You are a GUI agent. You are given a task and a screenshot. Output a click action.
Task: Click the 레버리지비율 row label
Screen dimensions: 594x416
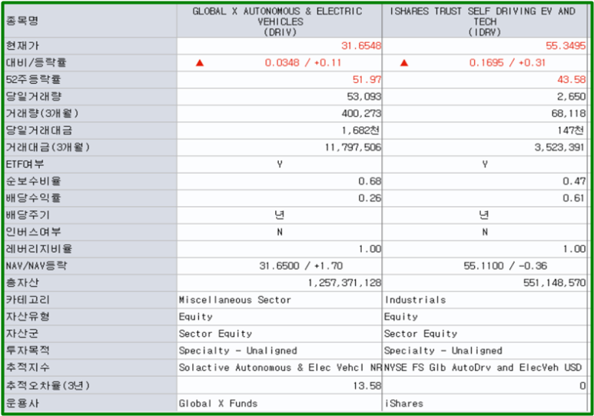coord(38,249)
